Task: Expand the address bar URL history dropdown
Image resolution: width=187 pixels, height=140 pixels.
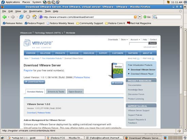Action: [140, 17]
